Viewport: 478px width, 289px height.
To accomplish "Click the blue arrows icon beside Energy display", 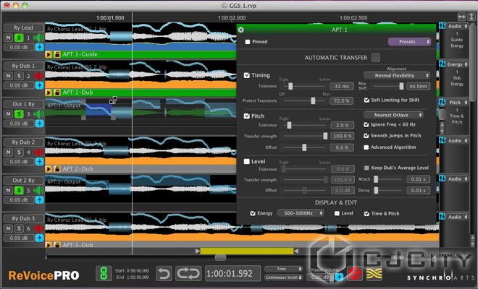I will tap(442, 64).
